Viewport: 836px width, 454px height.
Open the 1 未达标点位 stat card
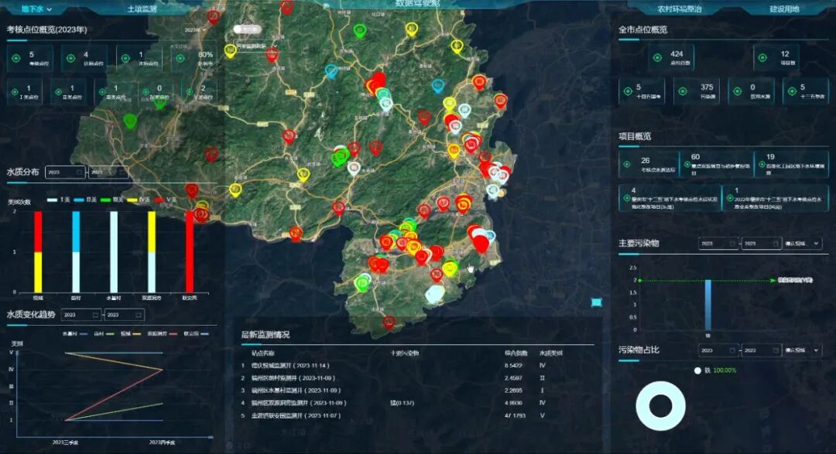coord(139,59)
